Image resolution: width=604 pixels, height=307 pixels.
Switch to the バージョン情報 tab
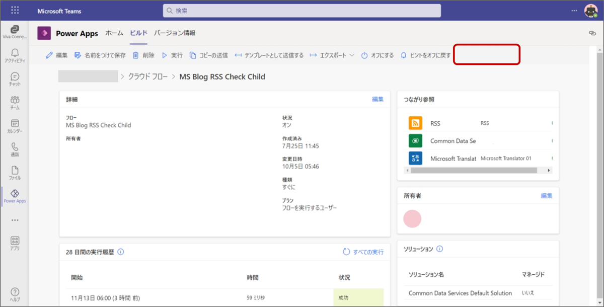coord(175,33)
